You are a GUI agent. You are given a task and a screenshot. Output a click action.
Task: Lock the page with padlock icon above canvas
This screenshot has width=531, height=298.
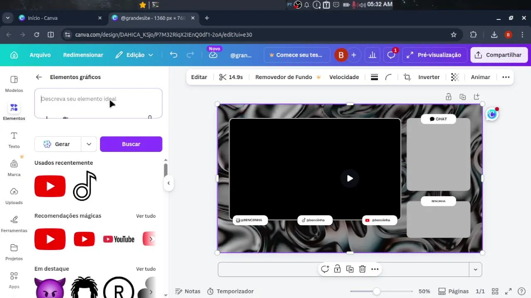(448, 97)
